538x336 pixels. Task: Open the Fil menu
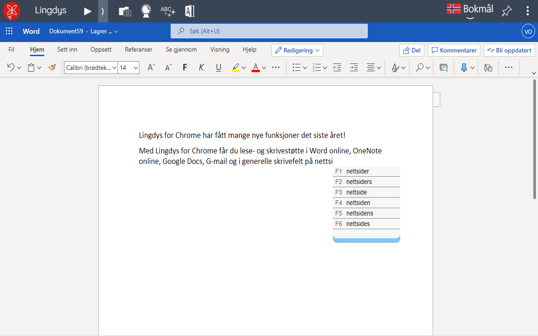11,50
